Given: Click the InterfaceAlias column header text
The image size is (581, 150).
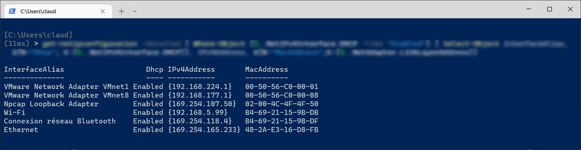Looking at the screenshot, I should [34, 69].
